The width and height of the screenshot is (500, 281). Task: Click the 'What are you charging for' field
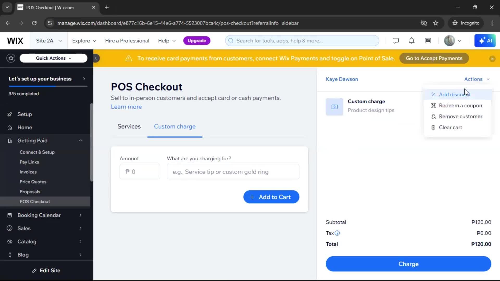[x=233, y=172]
